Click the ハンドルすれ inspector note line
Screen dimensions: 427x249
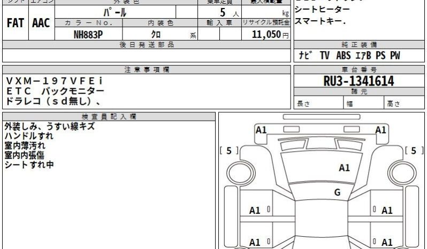tap(25, 136)
